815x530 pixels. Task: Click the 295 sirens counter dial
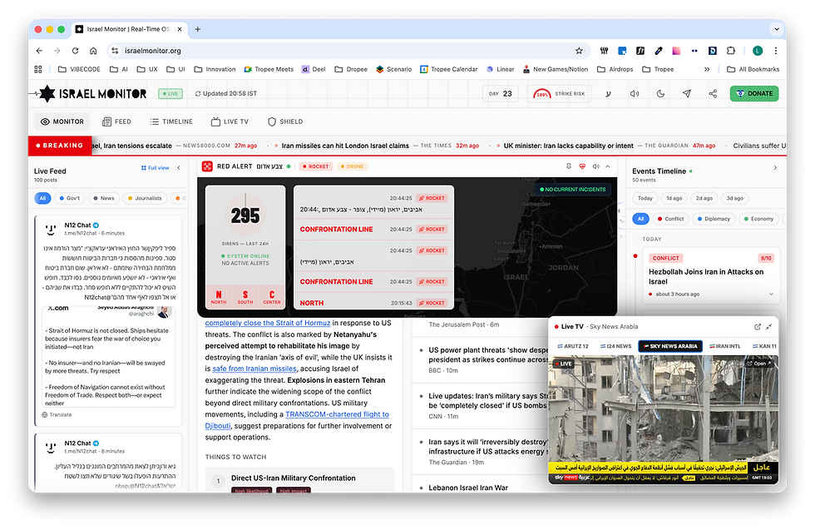[x=245, y=215]
